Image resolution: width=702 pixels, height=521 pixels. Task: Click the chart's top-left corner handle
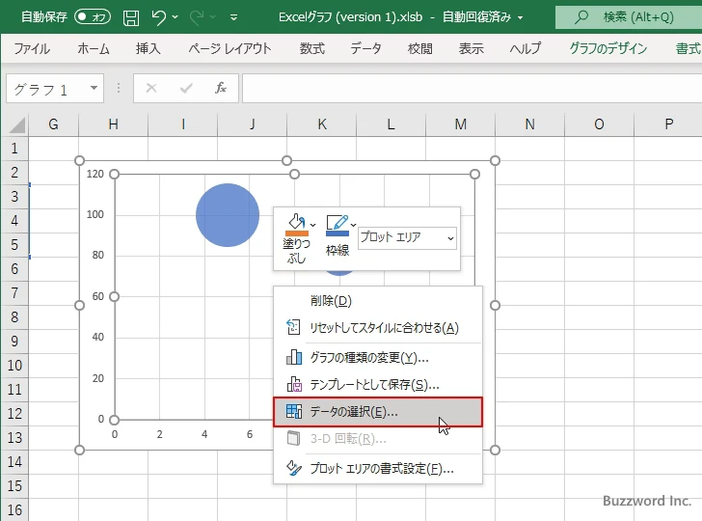(79, 160)
